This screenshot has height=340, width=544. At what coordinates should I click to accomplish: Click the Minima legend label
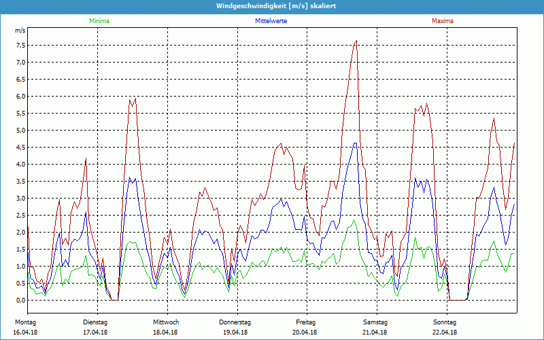click(99, 21)
